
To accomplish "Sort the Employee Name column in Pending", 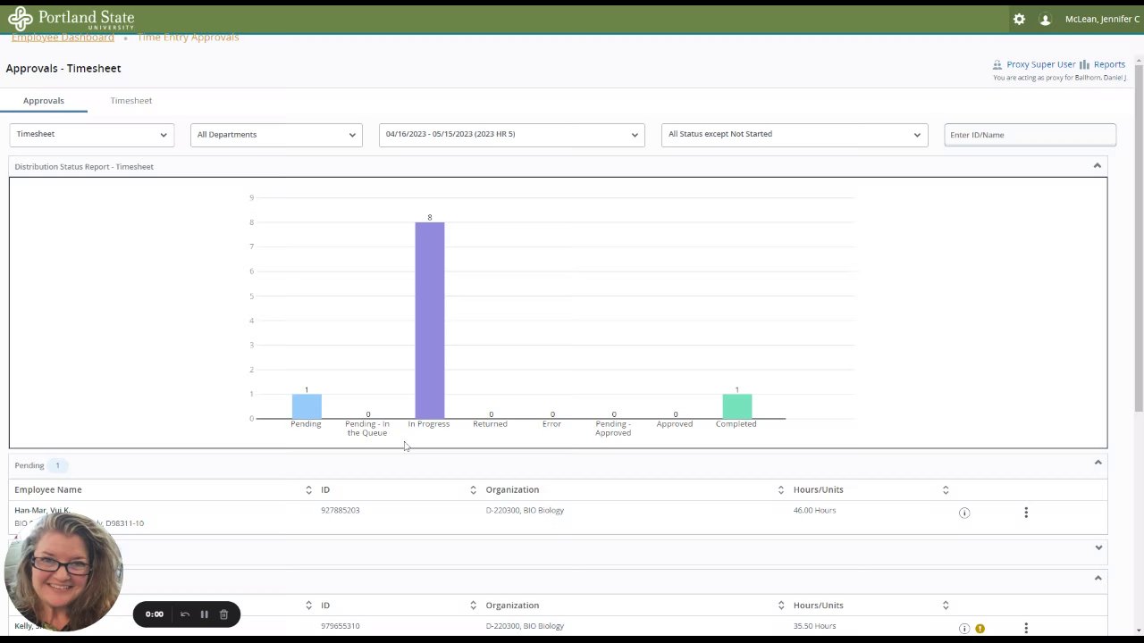I will 308,489.
